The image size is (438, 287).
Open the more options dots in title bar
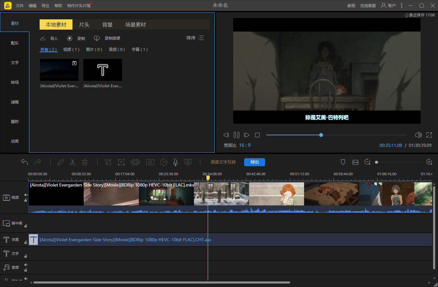(401, 5)
